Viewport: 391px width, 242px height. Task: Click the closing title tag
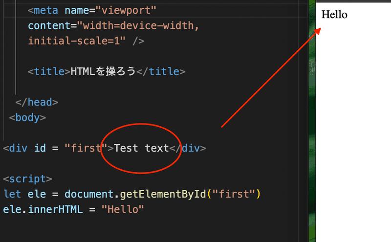pos(161,71)
